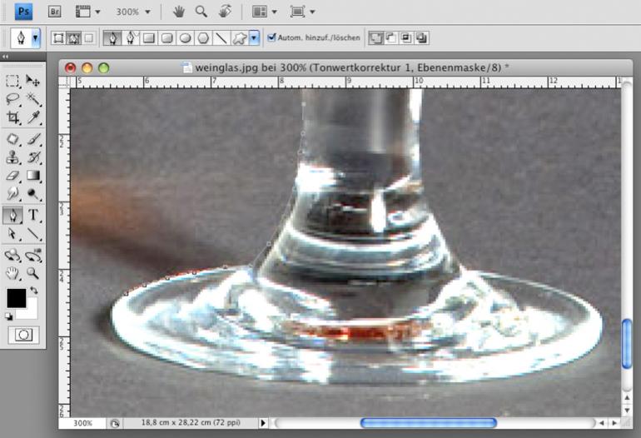Choose Line shape in options bar
Screen dimensions: 641x438
pos(221,38)
